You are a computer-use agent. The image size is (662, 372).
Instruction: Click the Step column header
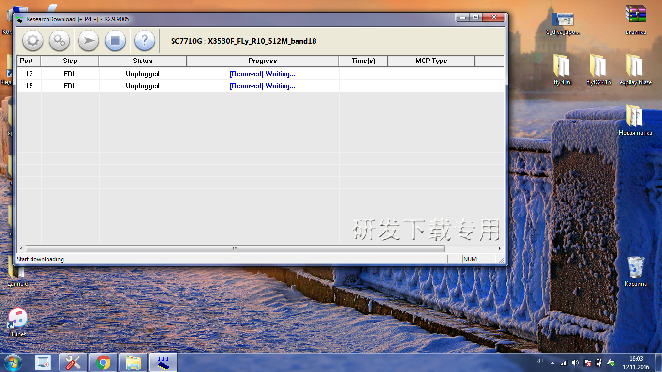coord(70,61)
